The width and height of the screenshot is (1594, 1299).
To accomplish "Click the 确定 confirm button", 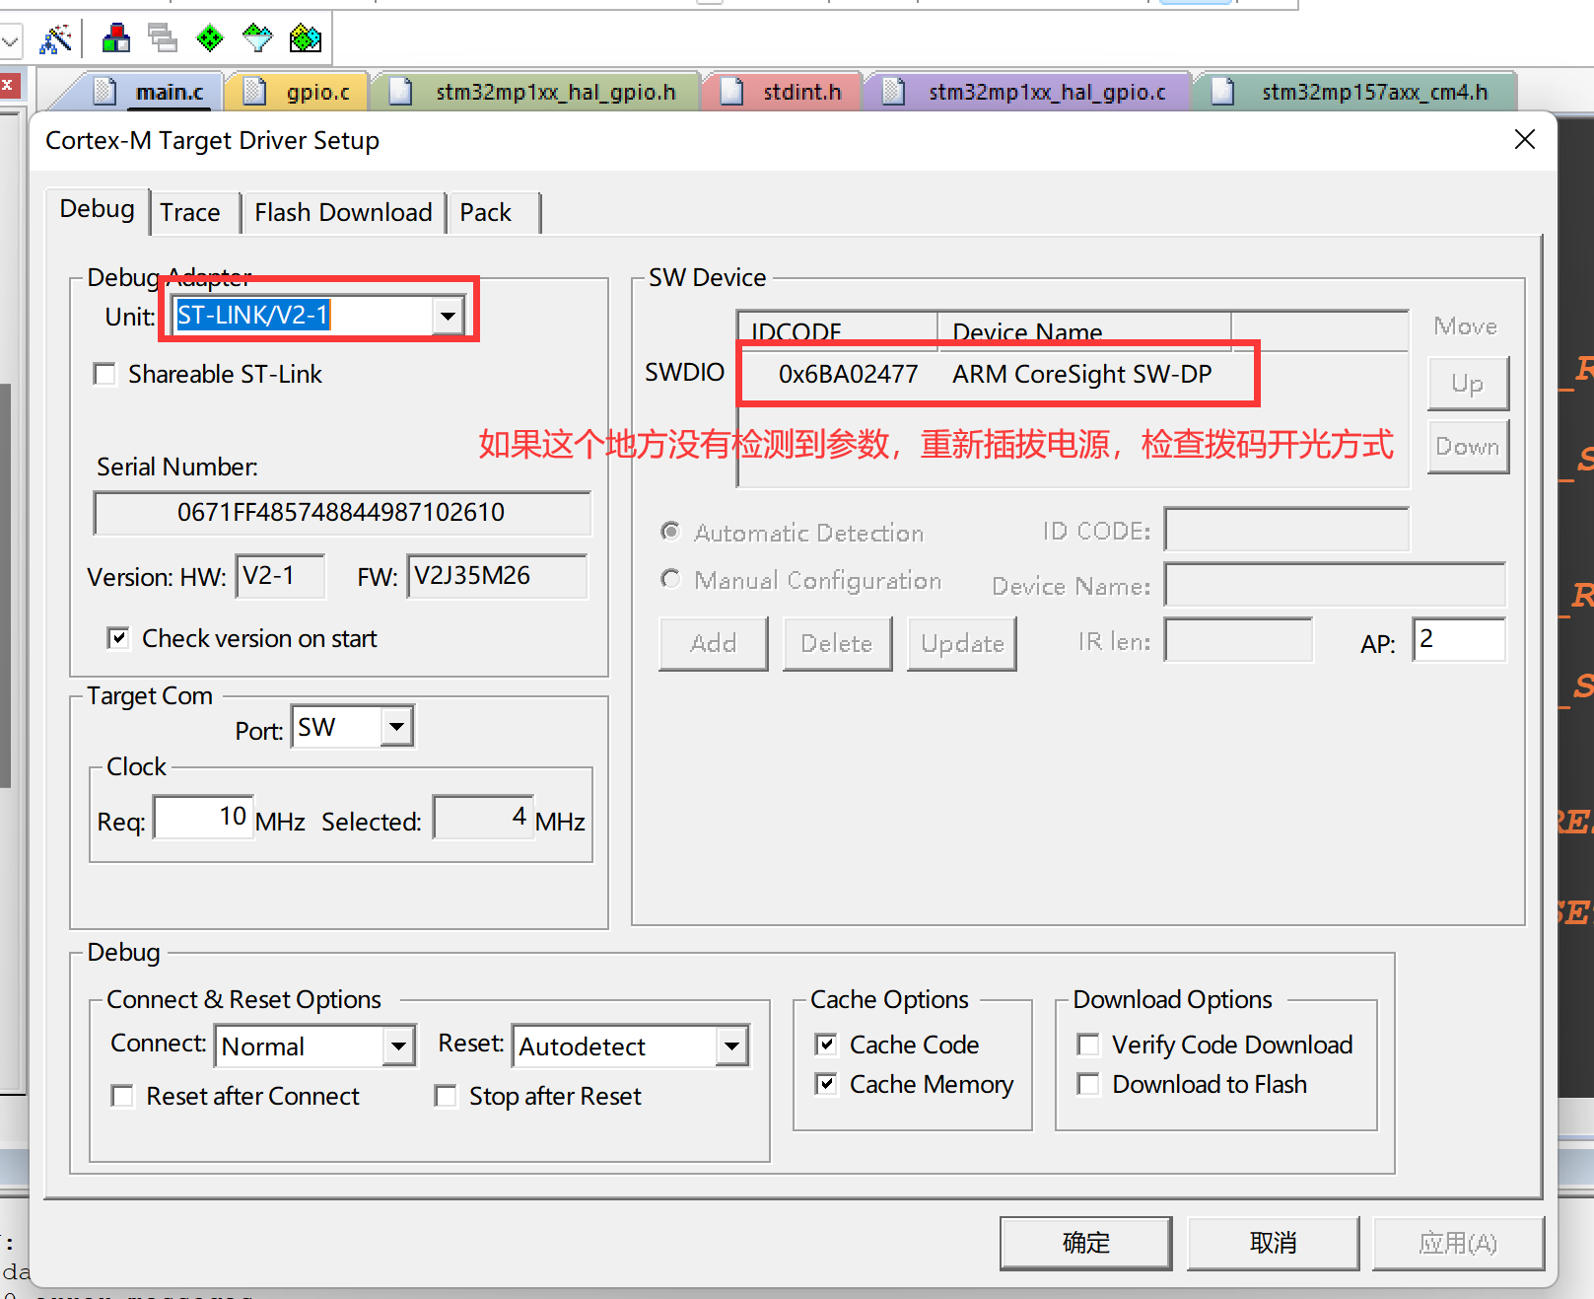I will [1085, 1243].
